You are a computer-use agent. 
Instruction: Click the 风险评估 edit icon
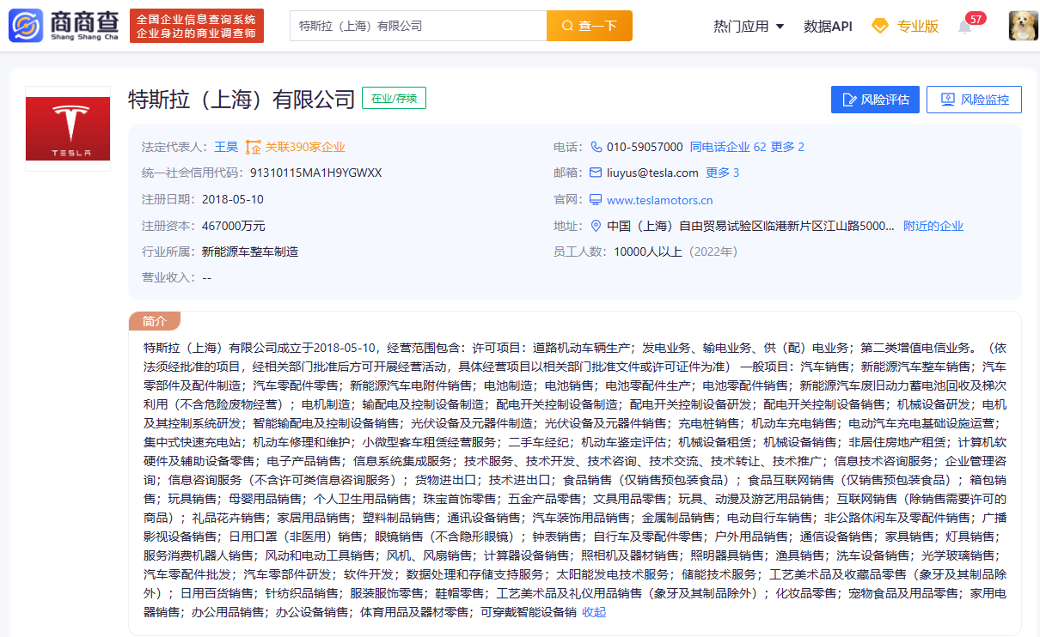pos(850,100)
